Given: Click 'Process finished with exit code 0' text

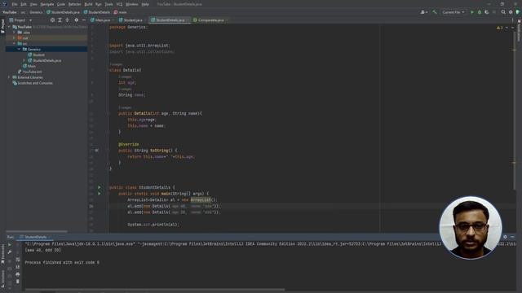Looking at the screenshot, I should (x=62, y=262).
